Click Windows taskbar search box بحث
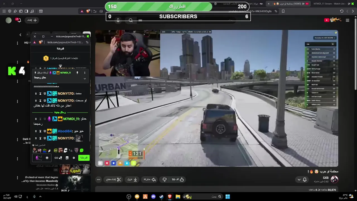357x201 pixels. click(203, 197)
